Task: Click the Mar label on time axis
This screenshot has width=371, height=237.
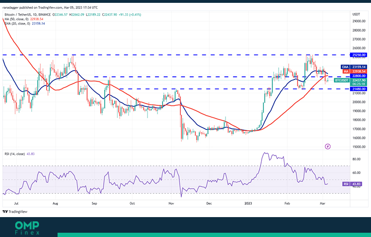Action: (323, 203)
